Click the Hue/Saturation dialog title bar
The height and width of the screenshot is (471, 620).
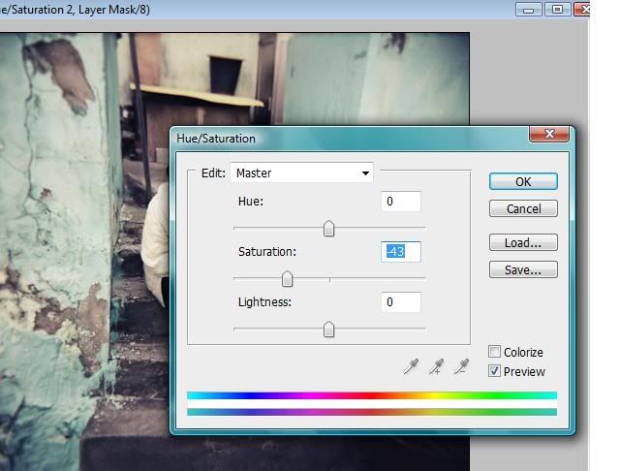(x=350, y=139)
